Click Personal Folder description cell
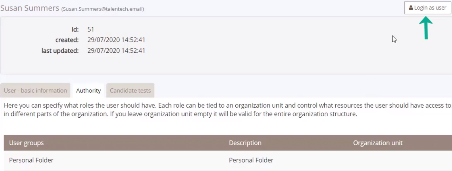The height and width of the screenshot is (171, 452). click(251, 160)
